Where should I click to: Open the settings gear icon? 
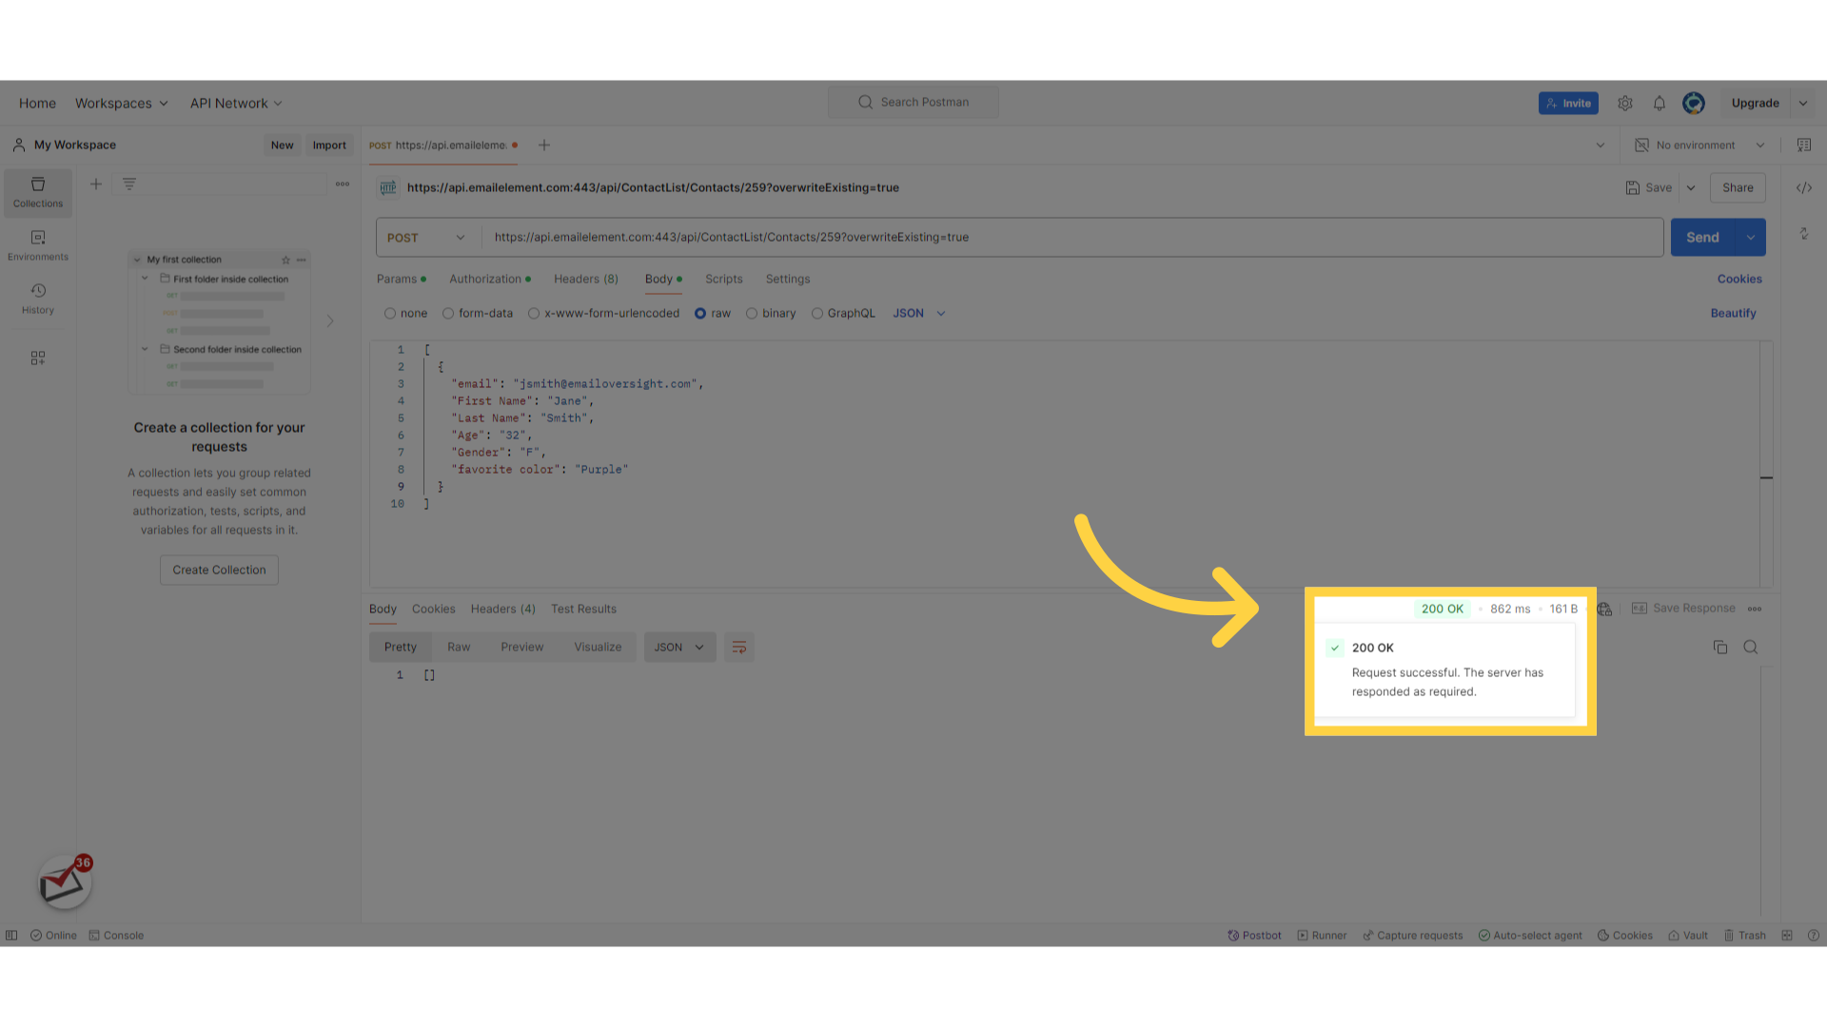pyautogui.click(x=1625, y=103)
